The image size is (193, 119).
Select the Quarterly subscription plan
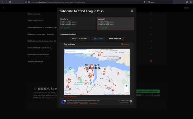(77, 23)
